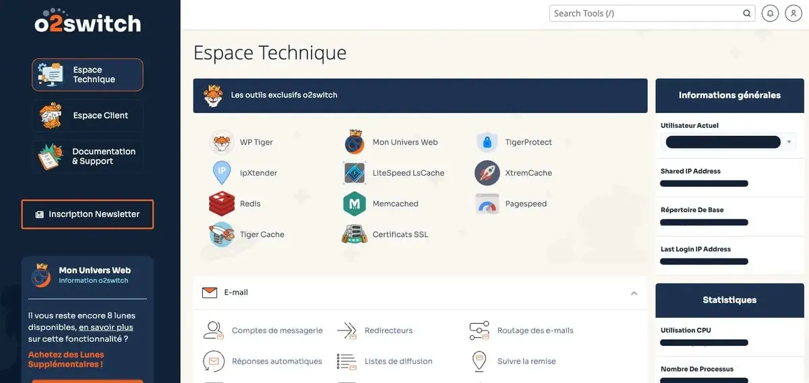Click the notifications bell icon
This screenshot has height=383, width=809.
click(x=770, y=13)
